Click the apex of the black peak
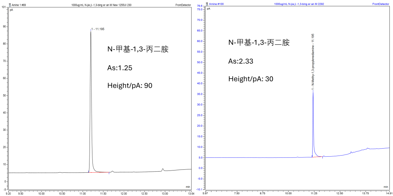Screen dimensions: 393x196 [91, 31]
